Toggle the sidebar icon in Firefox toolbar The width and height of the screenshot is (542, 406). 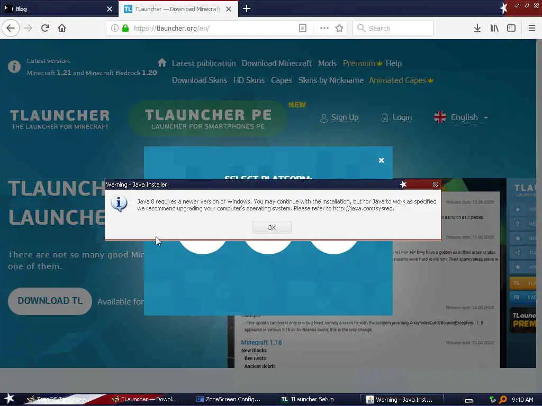click(x=511, y=28)
